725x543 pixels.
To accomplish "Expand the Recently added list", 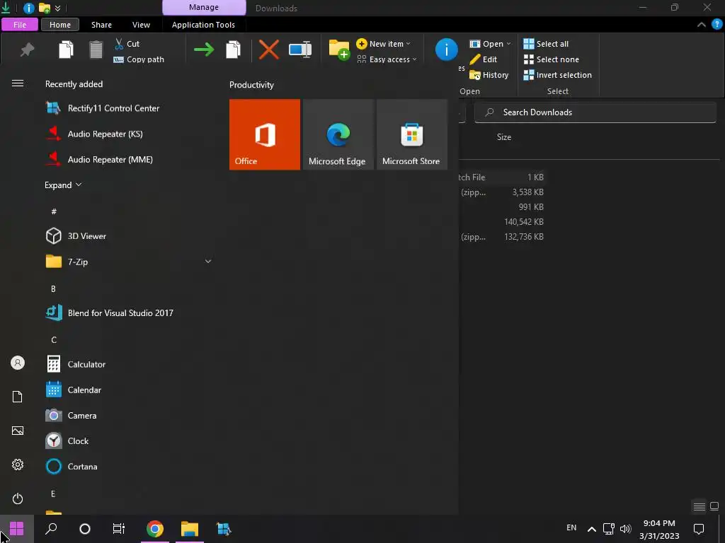I will [63, 185].
